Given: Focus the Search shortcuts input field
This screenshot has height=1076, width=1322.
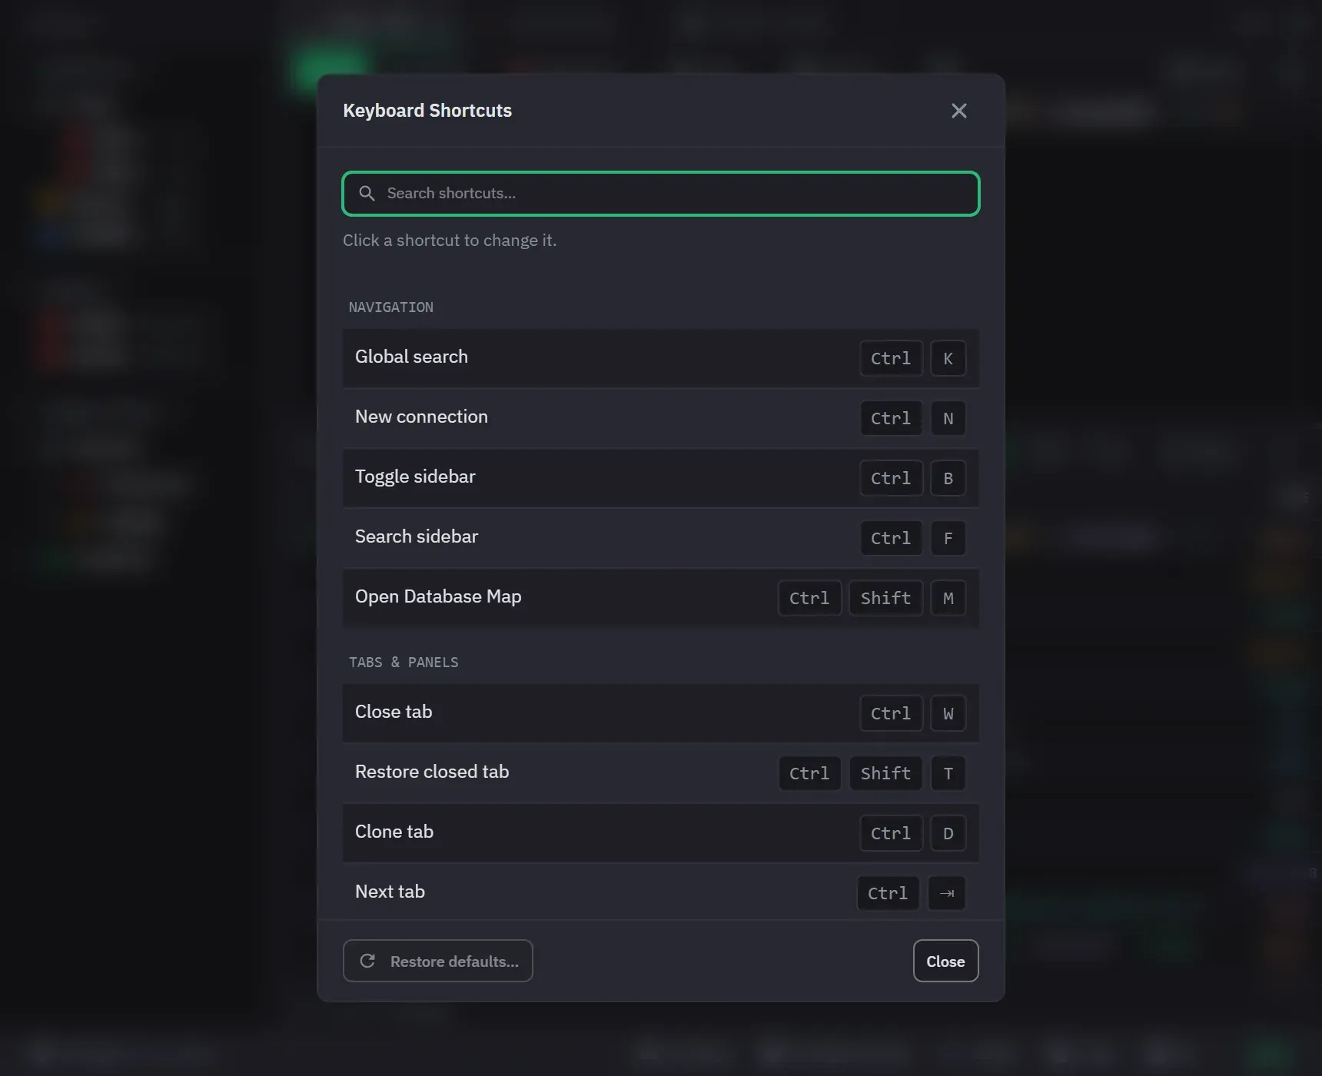Looking at the screenshot, I should click(x=661, y=194).
